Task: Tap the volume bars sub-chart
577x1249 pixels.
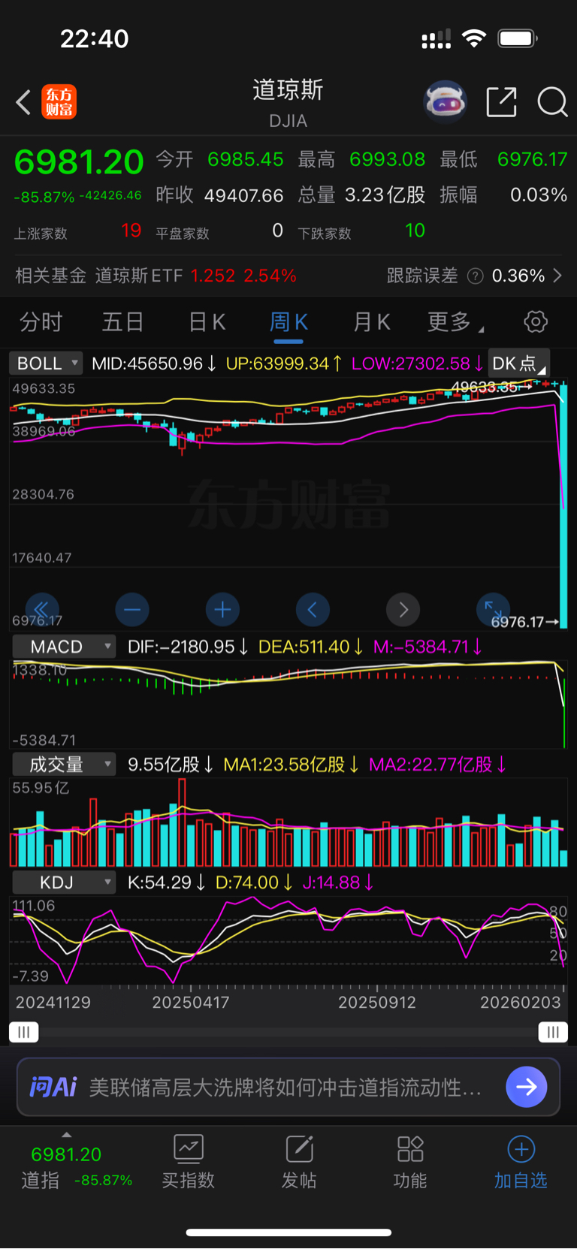Action: point(288,823)
